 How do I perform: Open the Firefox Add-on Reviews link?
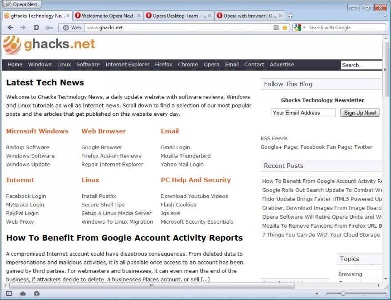point(111,156)
